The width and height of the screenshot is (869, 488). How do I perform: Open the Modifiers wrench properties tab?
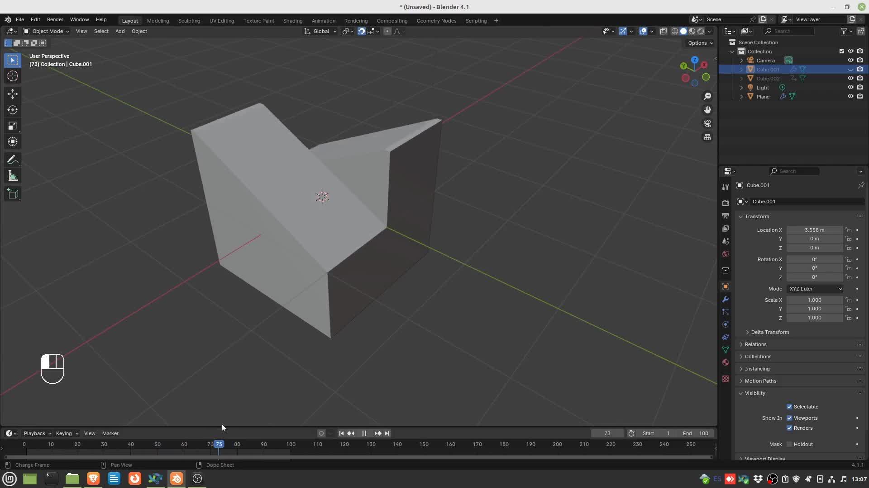coord(726,299)
